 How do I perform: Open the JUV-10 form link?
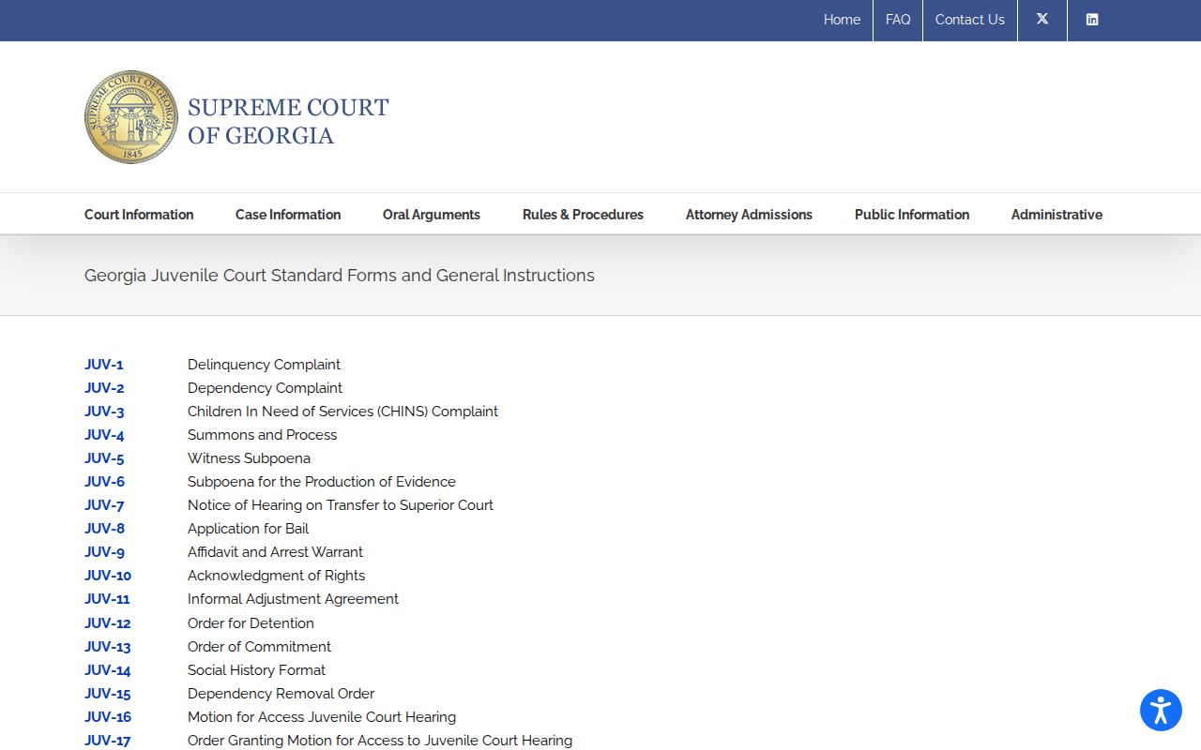(x=108, y=576)
